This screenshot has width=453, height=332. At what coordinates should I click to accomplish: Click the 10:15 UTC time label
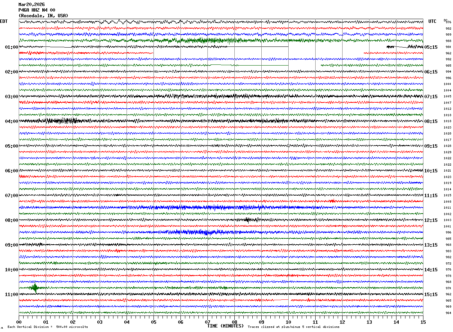click(431, 171)
